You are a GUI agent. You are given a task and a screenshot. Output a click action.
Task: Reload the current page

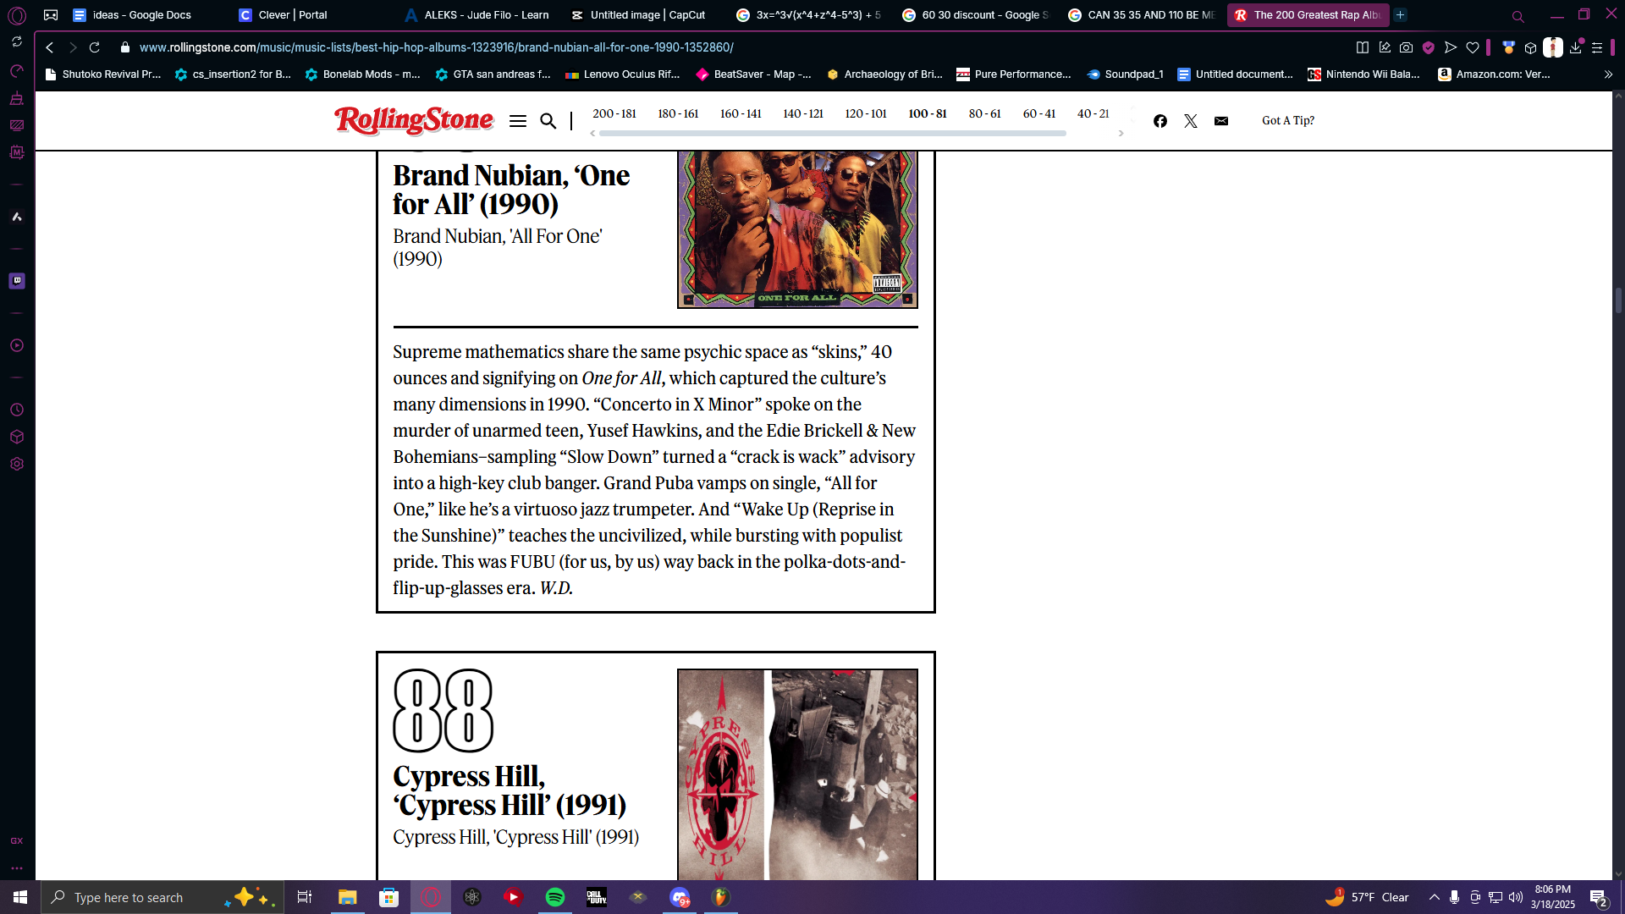(95, 47)
